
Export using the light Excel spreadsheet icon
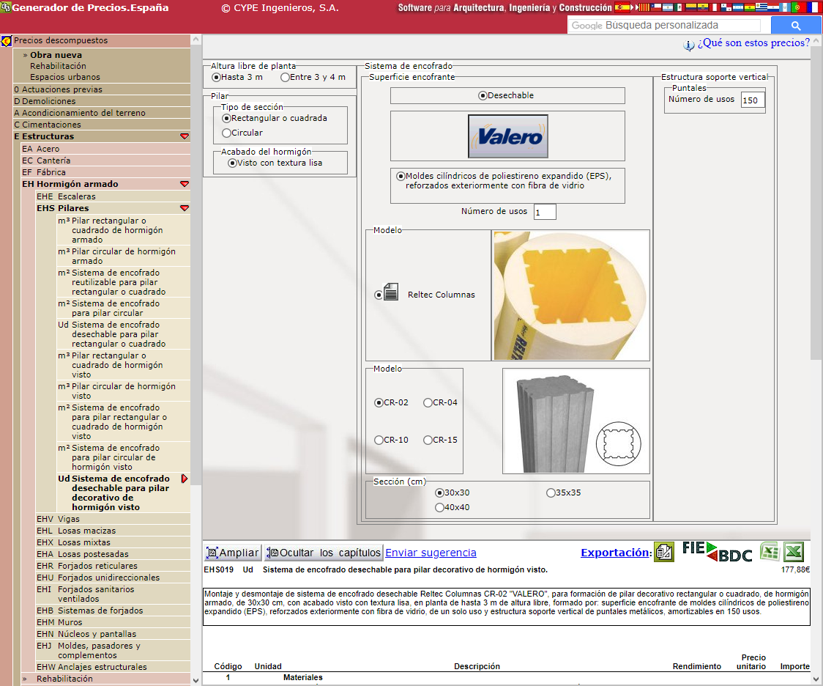[770, 552]
